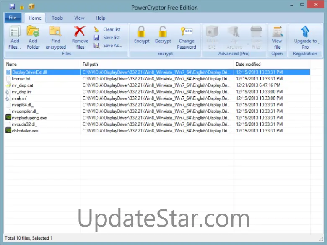The height and width of the screenshot is (245, 327).
Task: Select the nvapi64.dl_ file
Action: [23, 105]
